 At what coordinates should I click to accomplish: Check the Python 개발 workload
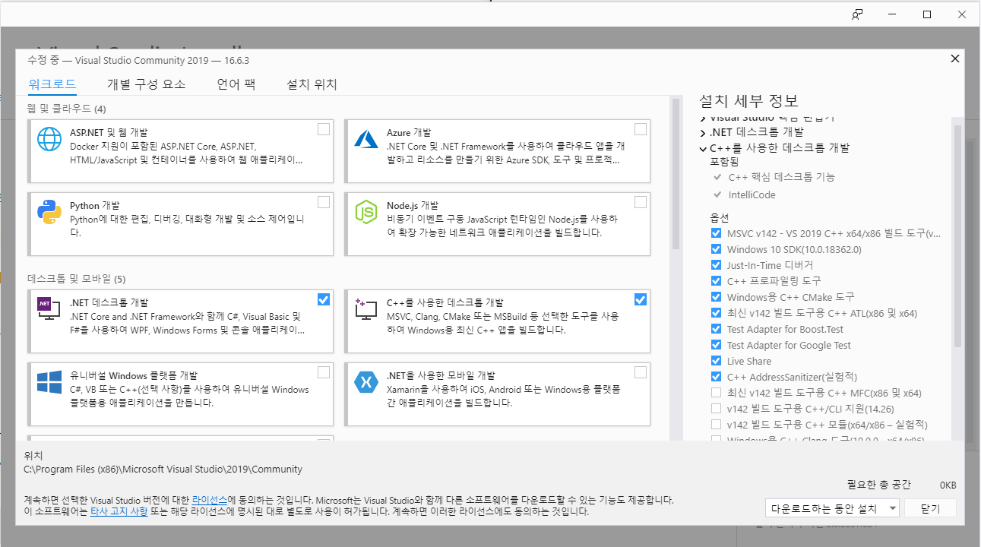(x=324, y=201)
